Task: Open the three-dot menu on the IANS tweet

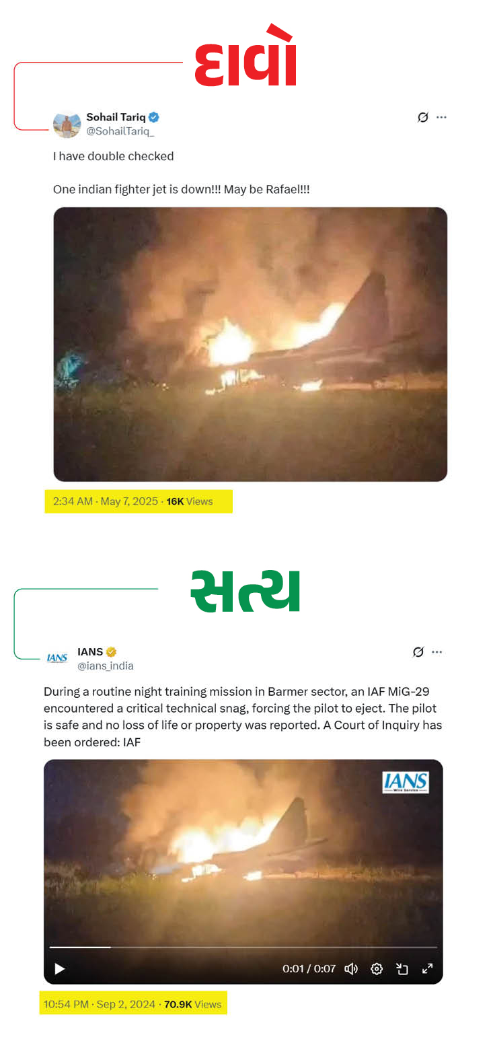Action: pos(437,652)
